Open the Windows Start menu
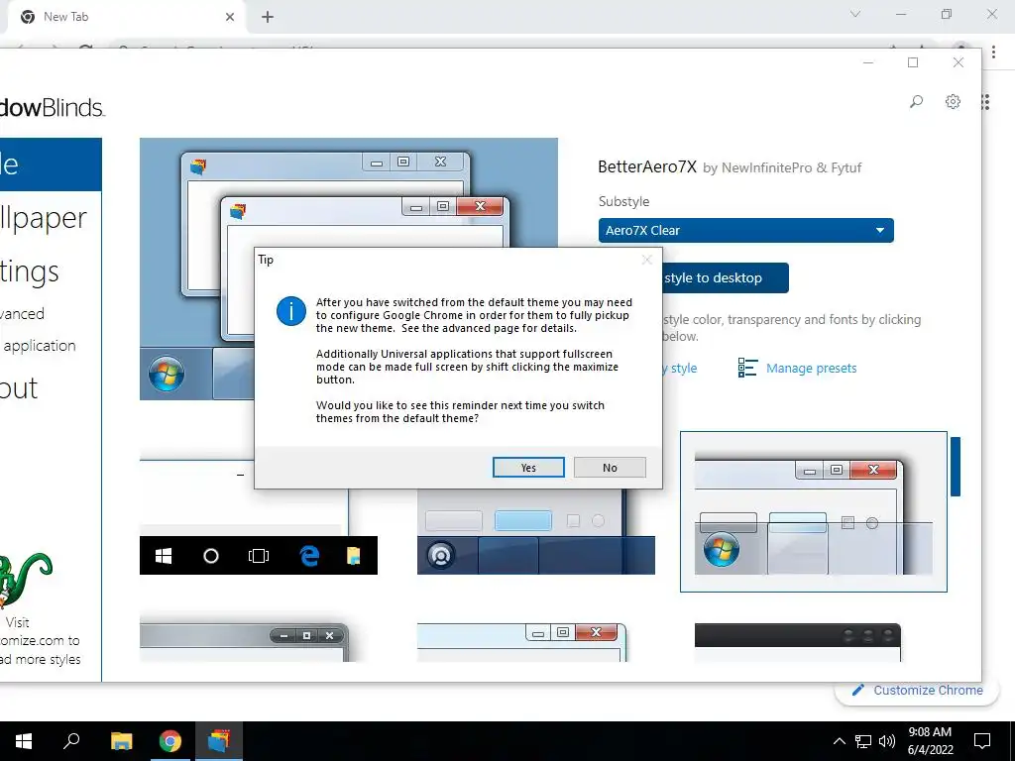1015x761 pixels. (x=24, y=741)
